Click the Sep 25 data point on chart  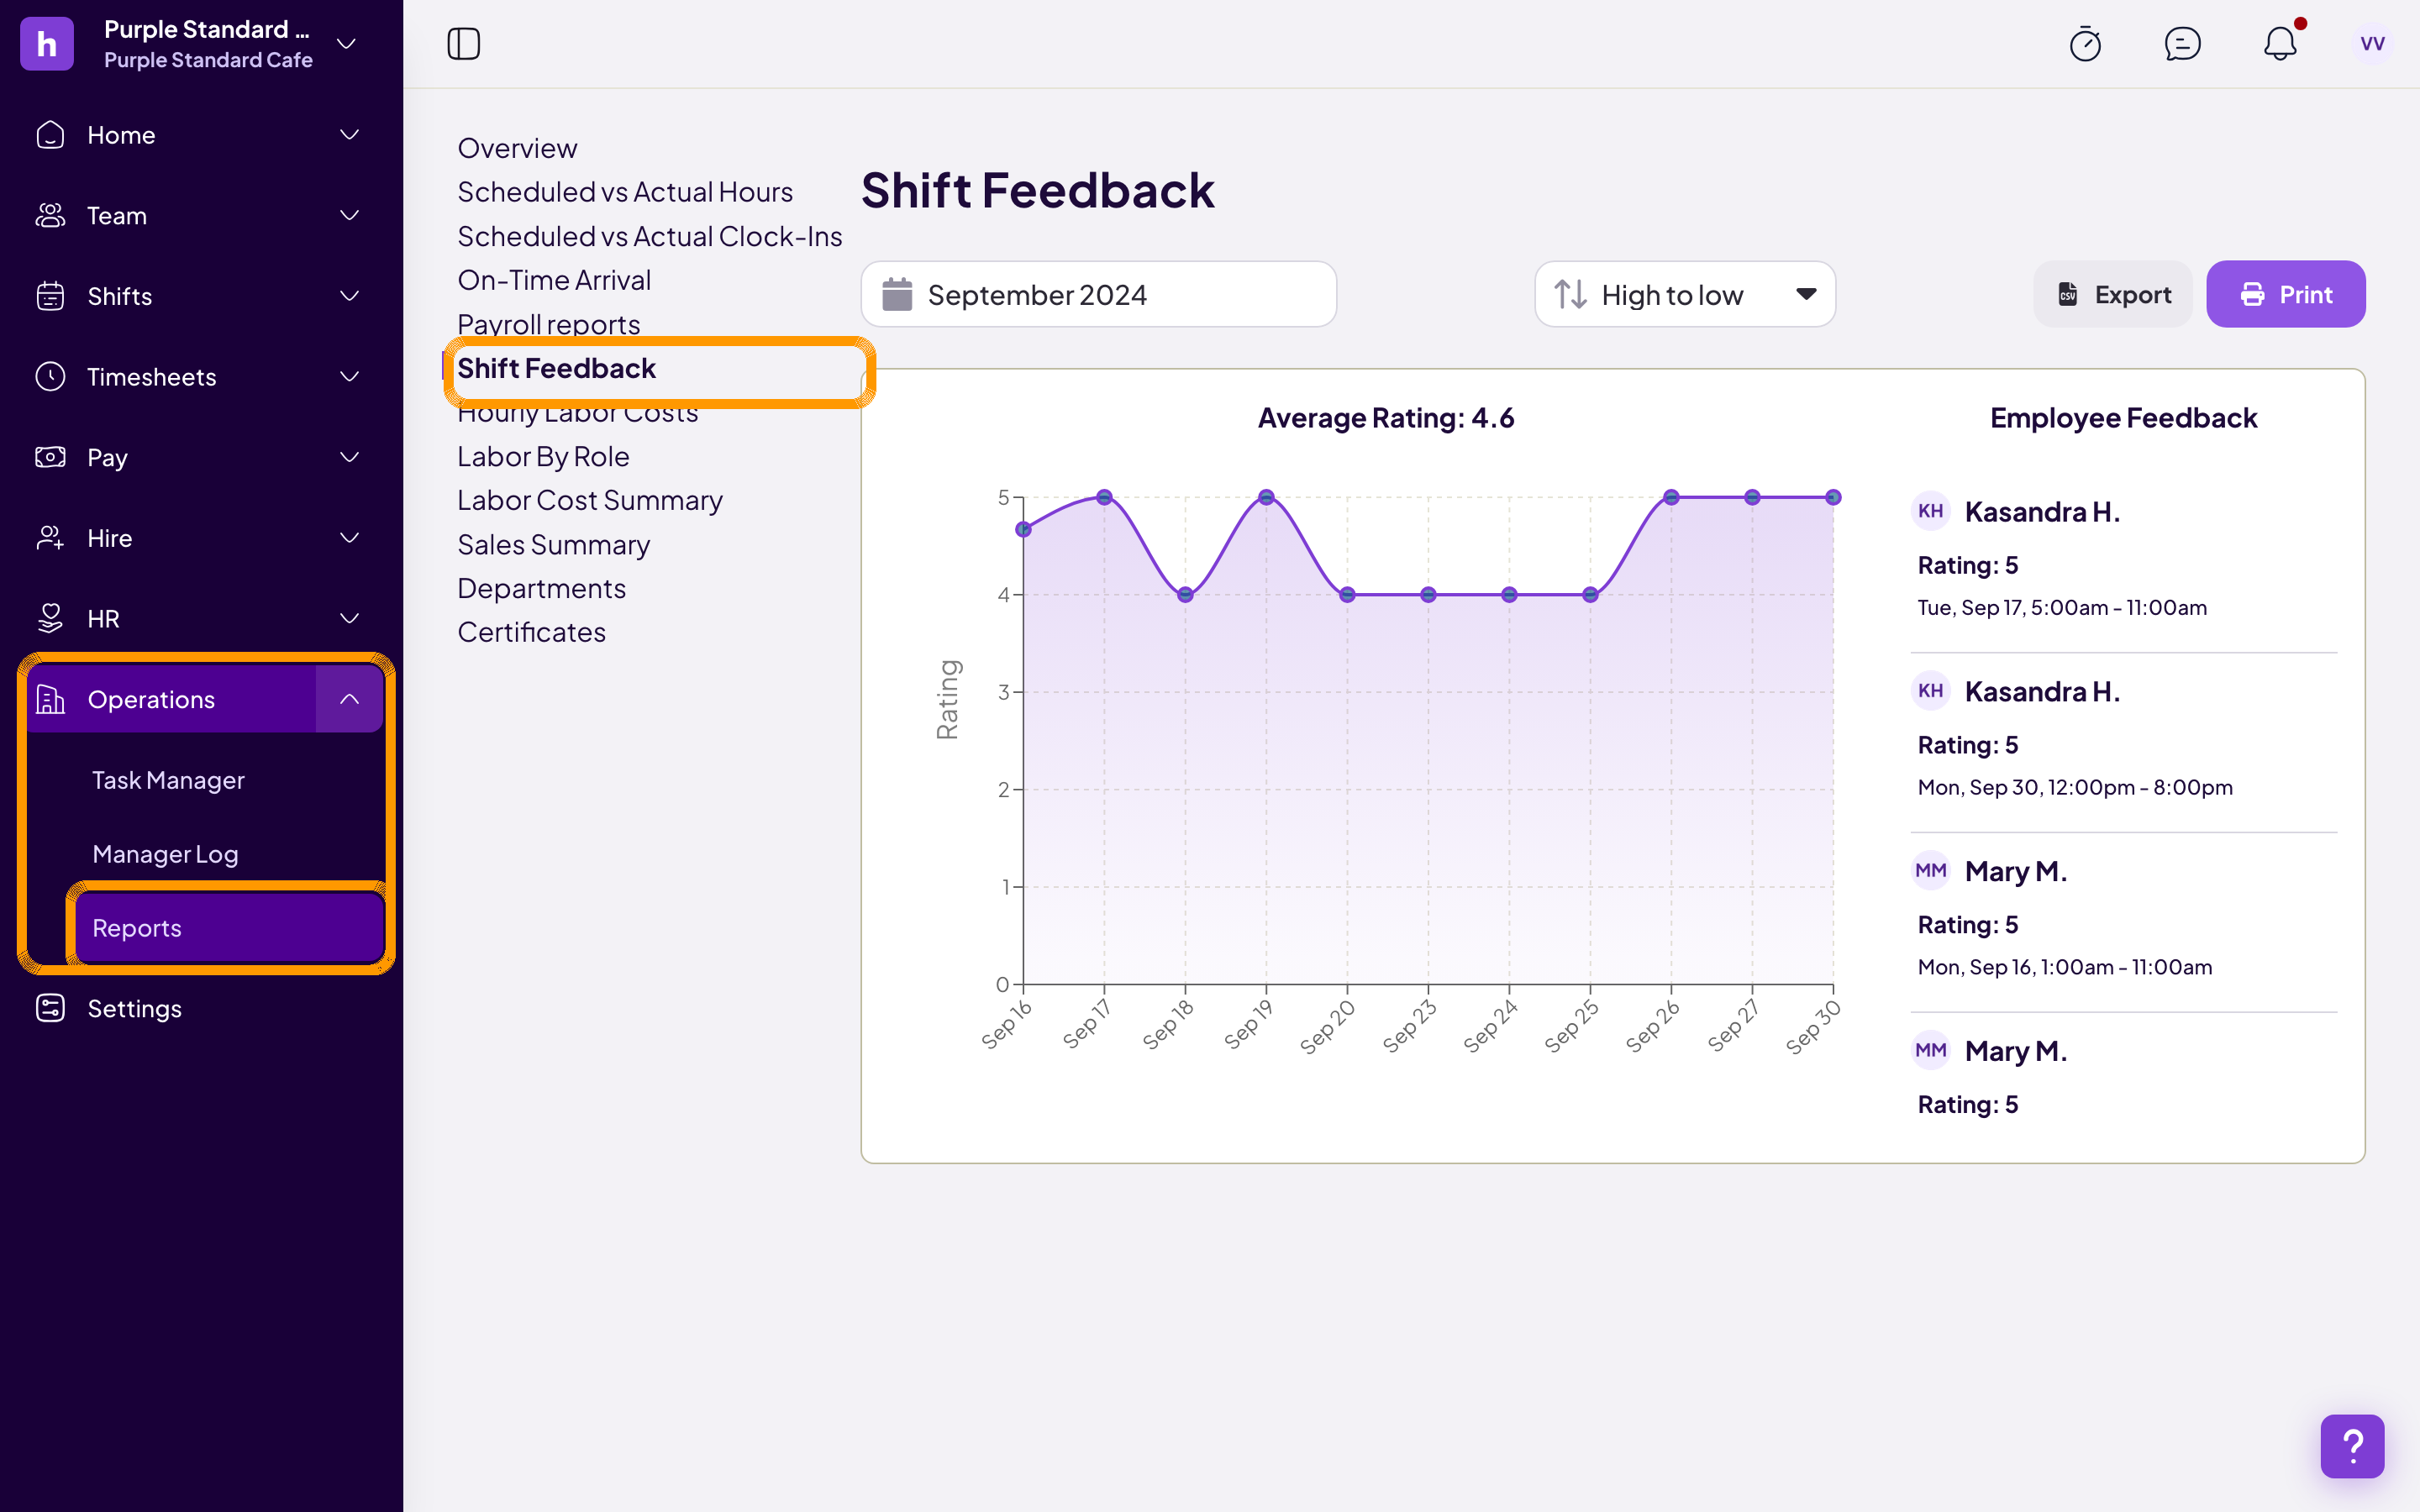coord(1590,594)
